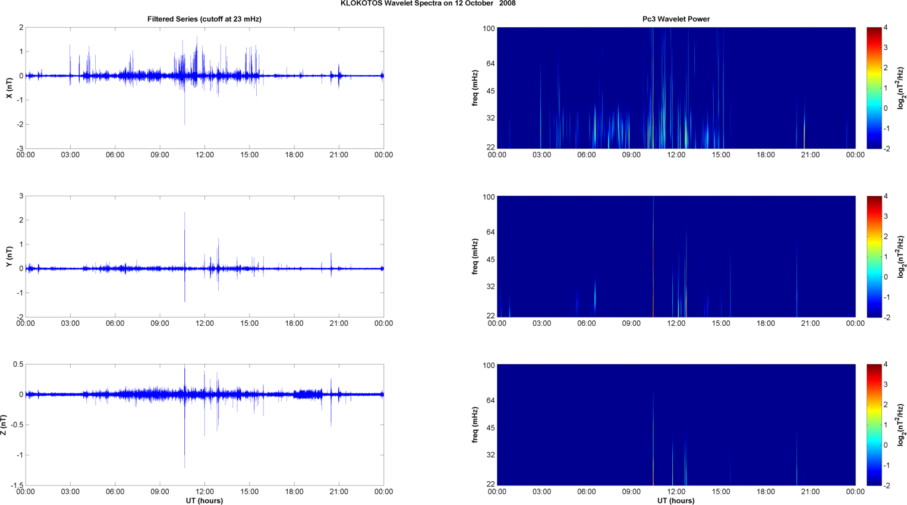This screenshot has width=907, height=505.
Task: Click inside the middle Pc3 wavelet spectrogram
Action: pyautogui.click(x=676, y=256)
